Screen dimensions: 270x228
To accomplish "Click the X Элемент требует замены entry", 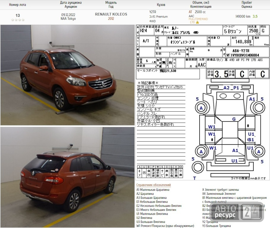I will tap(221, 190).
